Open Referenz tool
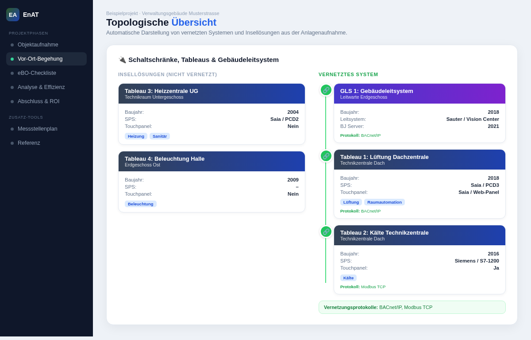The width and height of the screenshot is (531, 340). coord(46,143)
